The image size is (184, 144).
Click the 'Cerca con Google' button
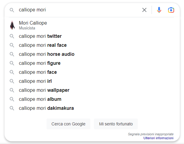(x=68, y=124)
